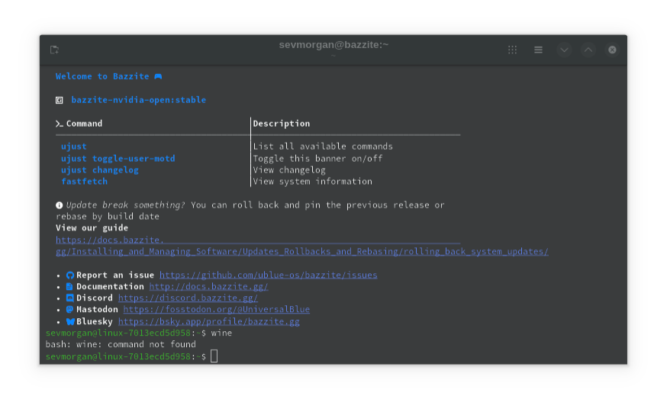Click the Mastodon icon in the list

[70, 310]
